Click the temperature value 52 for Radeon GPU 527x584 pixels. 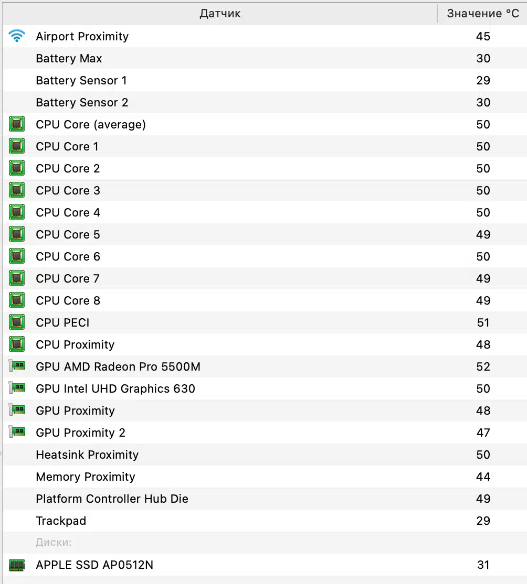(483, 366)
